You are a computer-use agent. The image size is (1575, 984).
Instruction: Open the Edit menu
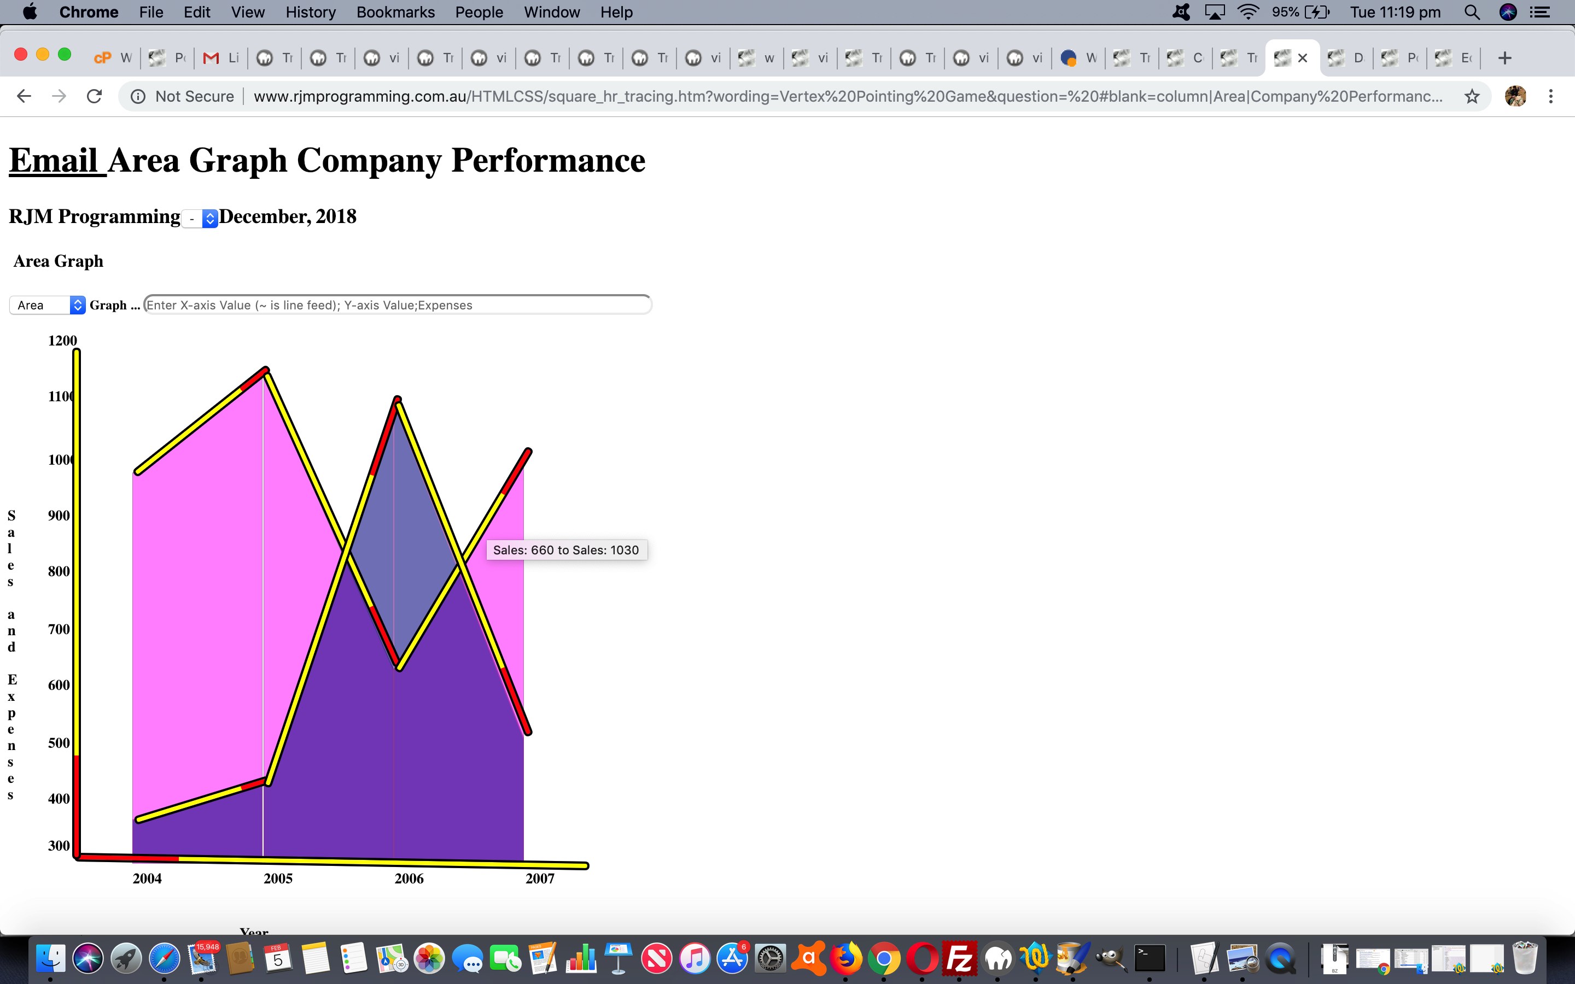[x=196, y=11]
